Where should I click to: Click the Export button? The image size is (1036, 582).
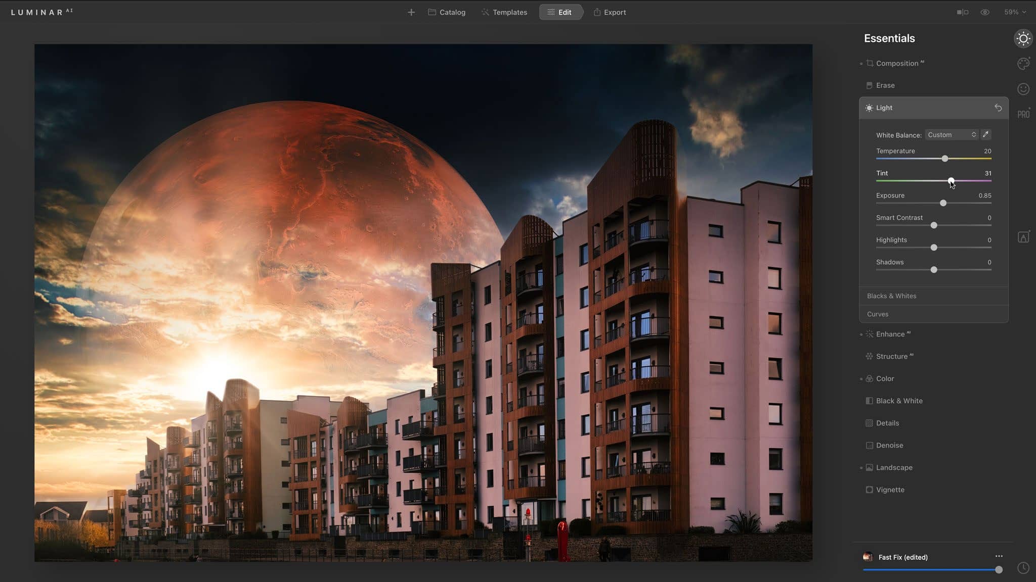pyautogui.click(x=609, y=12)
